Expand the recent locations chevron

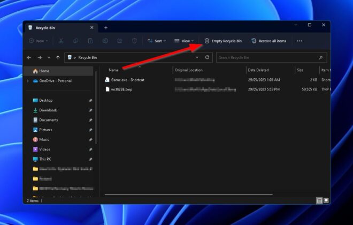[x=49, y=57]
